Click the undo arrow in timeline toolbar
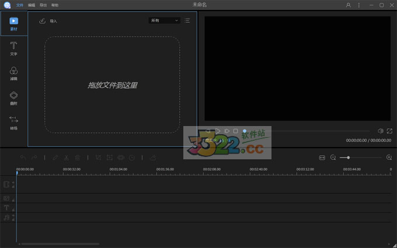This screenshot has width=397, height=248. point(23,158)
